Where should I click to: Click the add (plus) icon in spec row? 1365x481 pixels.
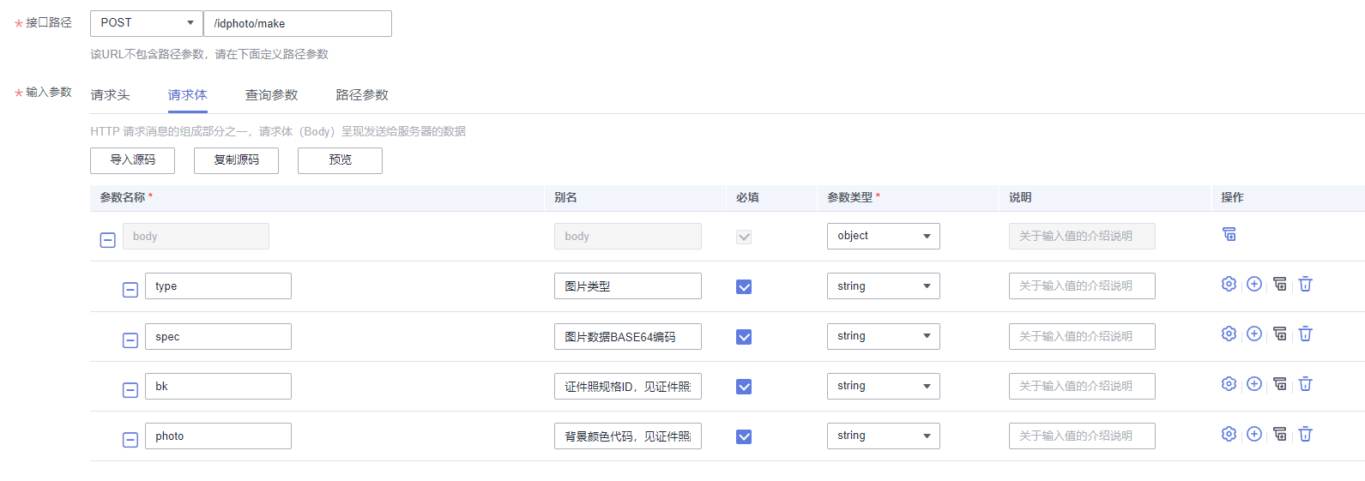pos(1254,334)
